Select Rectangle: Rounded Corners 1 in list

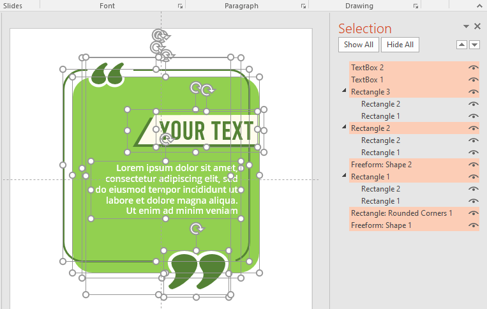401,213
